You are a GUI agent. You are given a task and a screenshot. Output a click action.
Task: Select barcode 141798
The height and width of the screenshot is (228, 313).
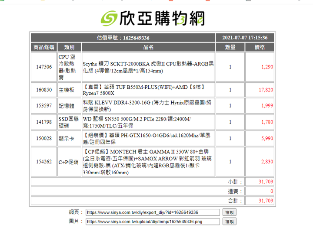tap(44, 122)
